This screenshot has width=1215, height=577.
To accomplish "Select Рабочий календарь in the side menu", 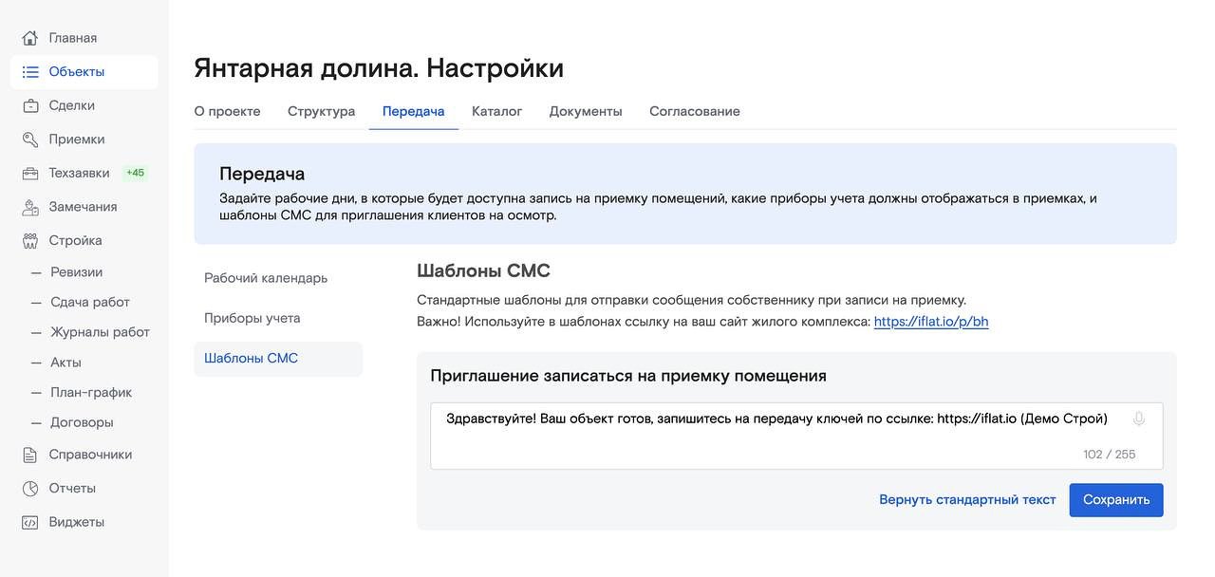I will point(266,278).
